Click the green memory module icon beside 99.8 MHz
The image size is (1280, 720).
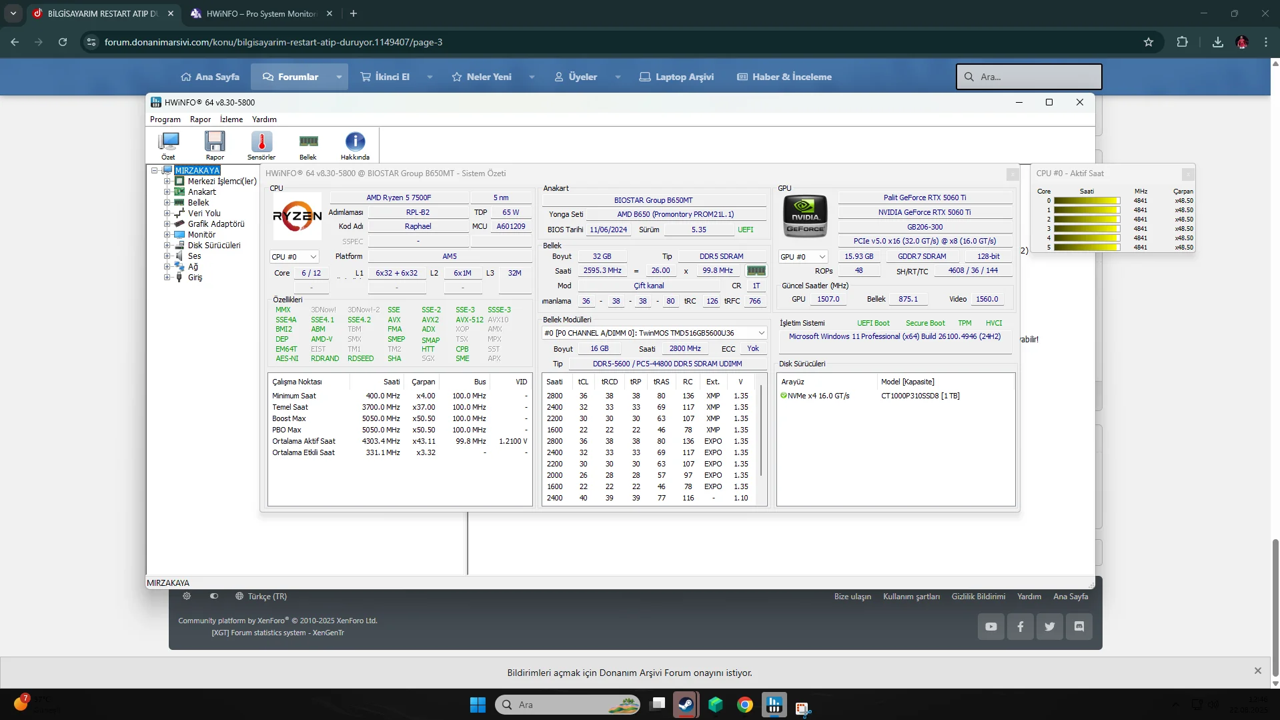tap(756, 271)
